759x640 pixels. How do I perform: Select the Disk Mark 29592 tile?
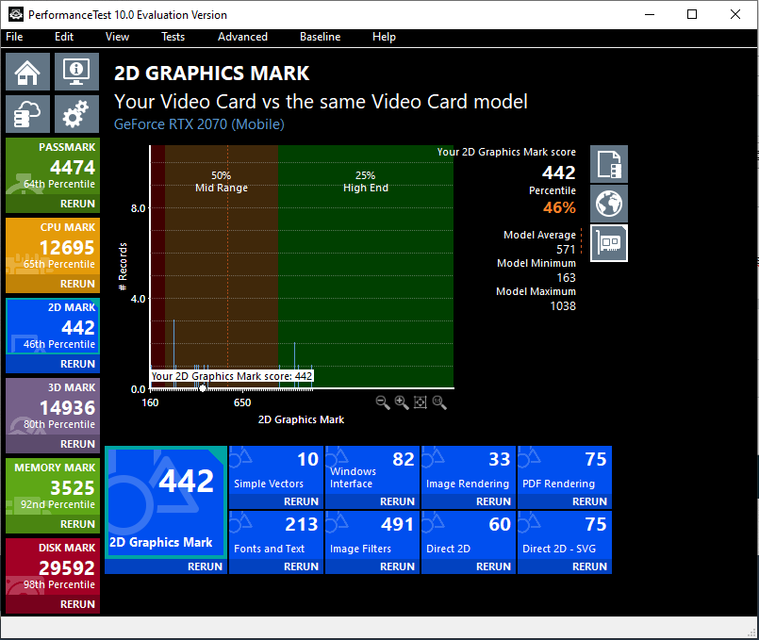pyautogui.click(x=53, y=568)
